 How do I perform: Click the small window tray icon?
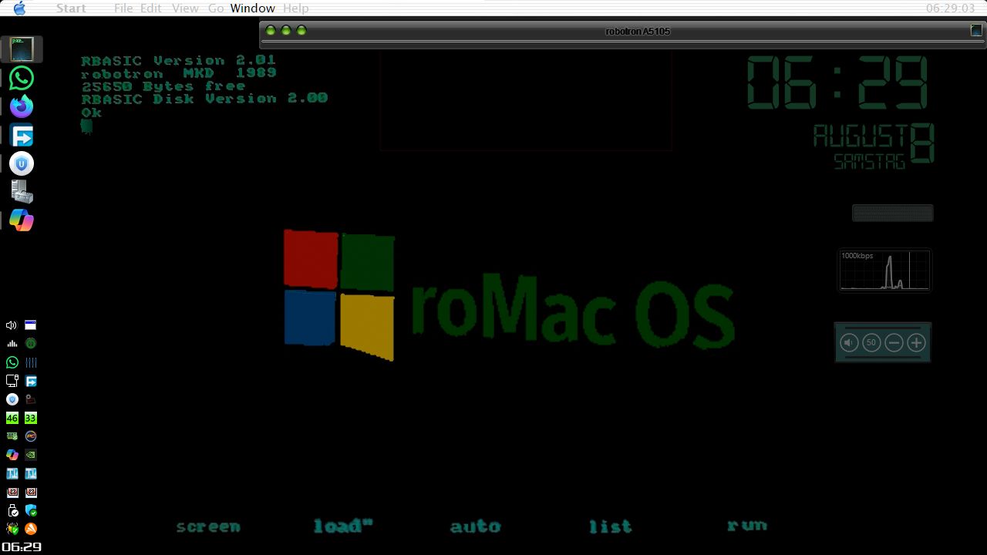31,325
